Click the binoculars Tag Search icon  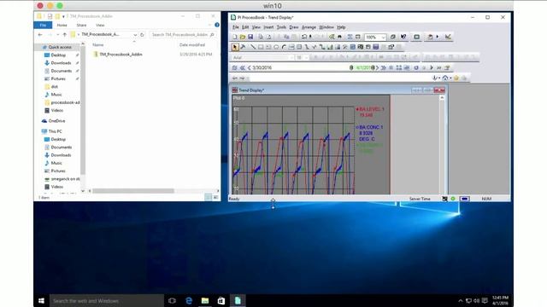click(x=339, y=37)
